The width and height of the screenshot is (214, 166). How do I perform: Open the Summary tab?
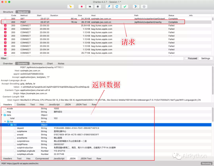coord(37,63)
